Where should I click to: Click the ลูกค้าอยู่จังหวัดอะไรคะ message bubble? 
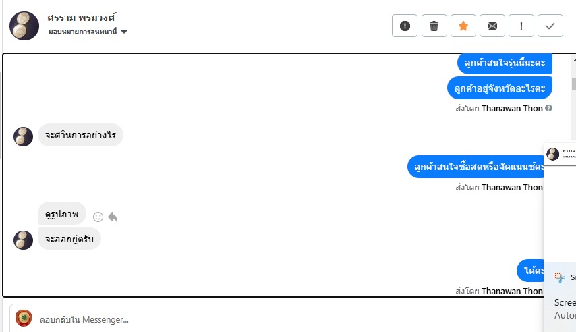pos(500,88)
